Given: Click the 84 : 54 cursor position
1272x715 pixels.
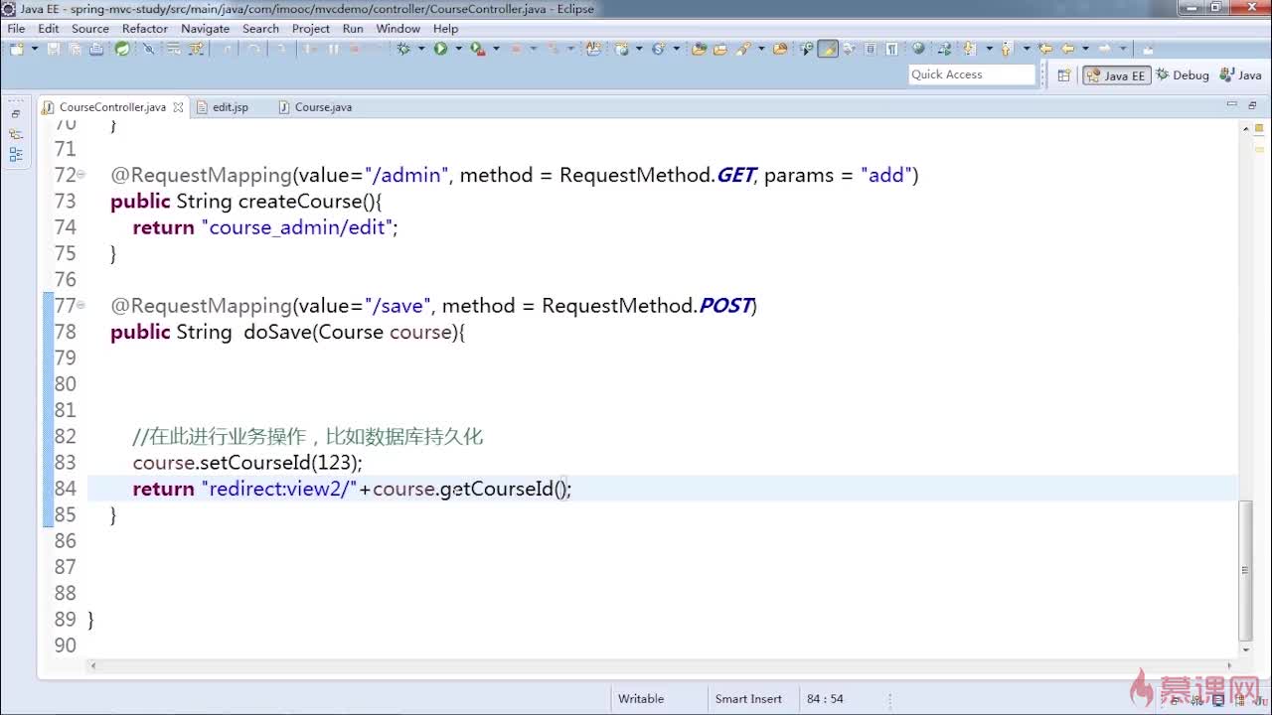Looking at the screenshot, I should pyautogui.click(x=825, y=699).
